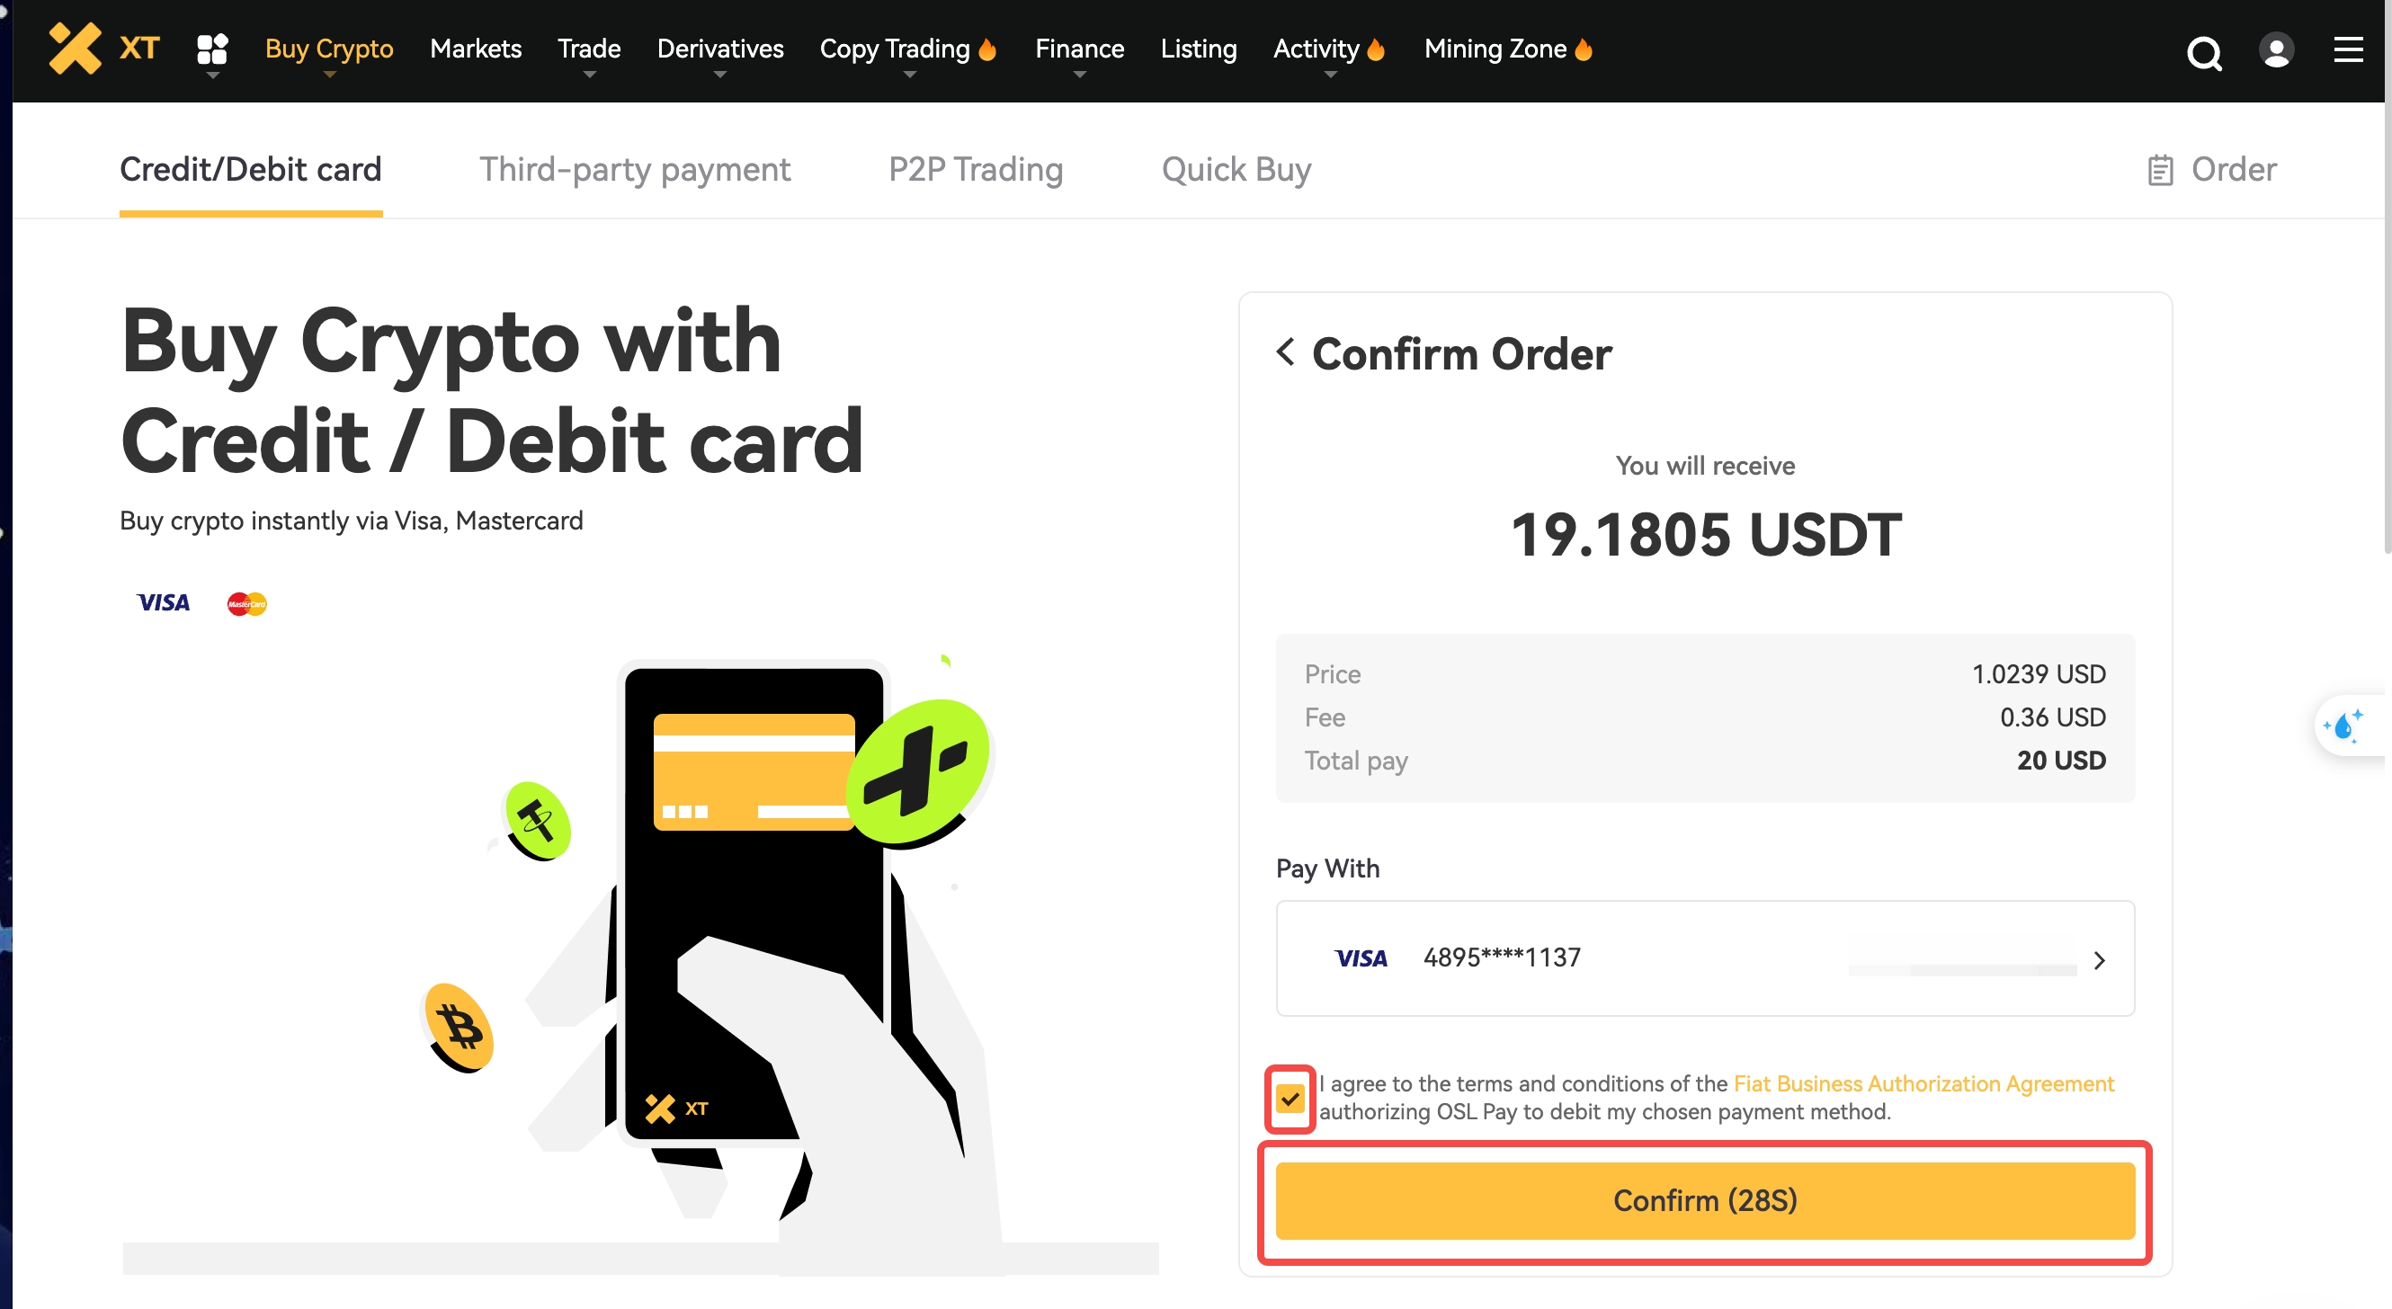
Task: Expand the Derivatives dropdown menu
Action: [719, 49]
